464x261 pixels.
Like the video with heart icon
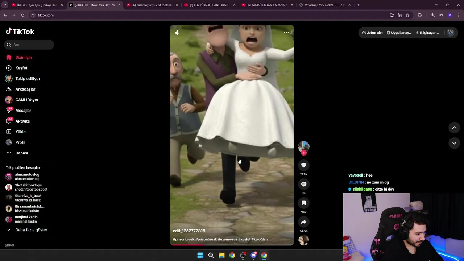point(304,165)
